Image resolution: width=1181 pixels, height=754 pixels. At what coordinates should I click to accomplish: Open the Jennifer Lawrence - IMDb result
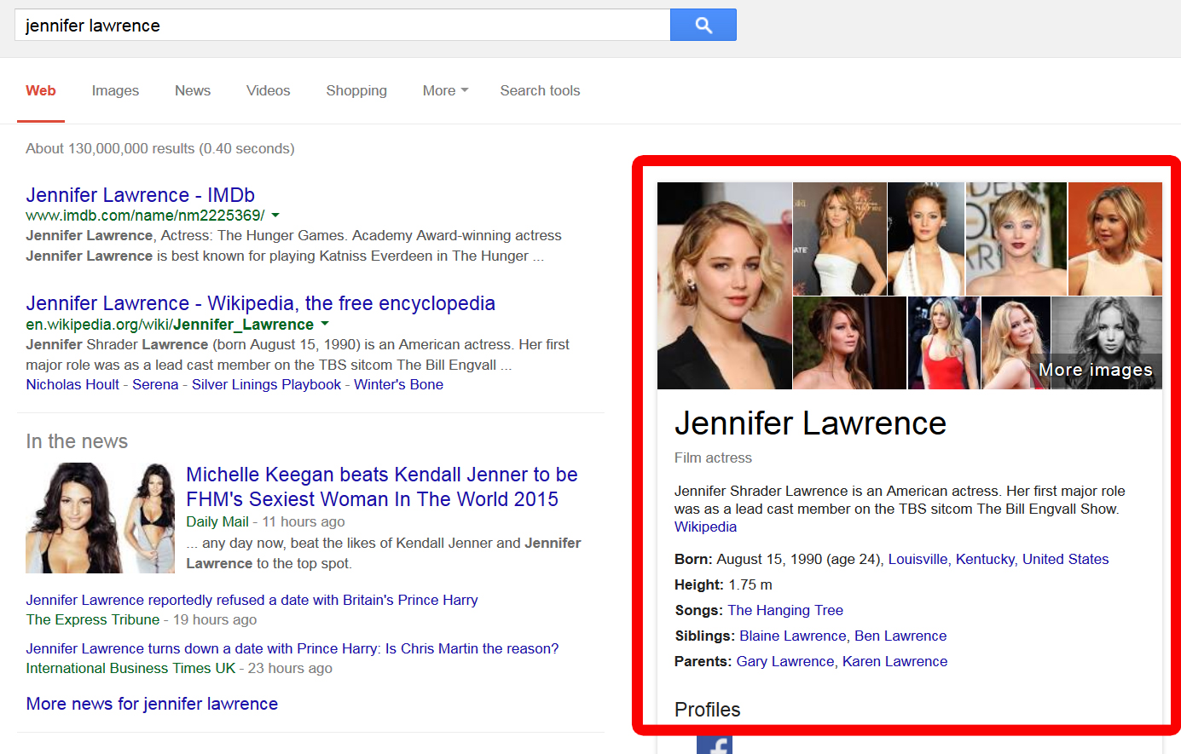[140, 195]
